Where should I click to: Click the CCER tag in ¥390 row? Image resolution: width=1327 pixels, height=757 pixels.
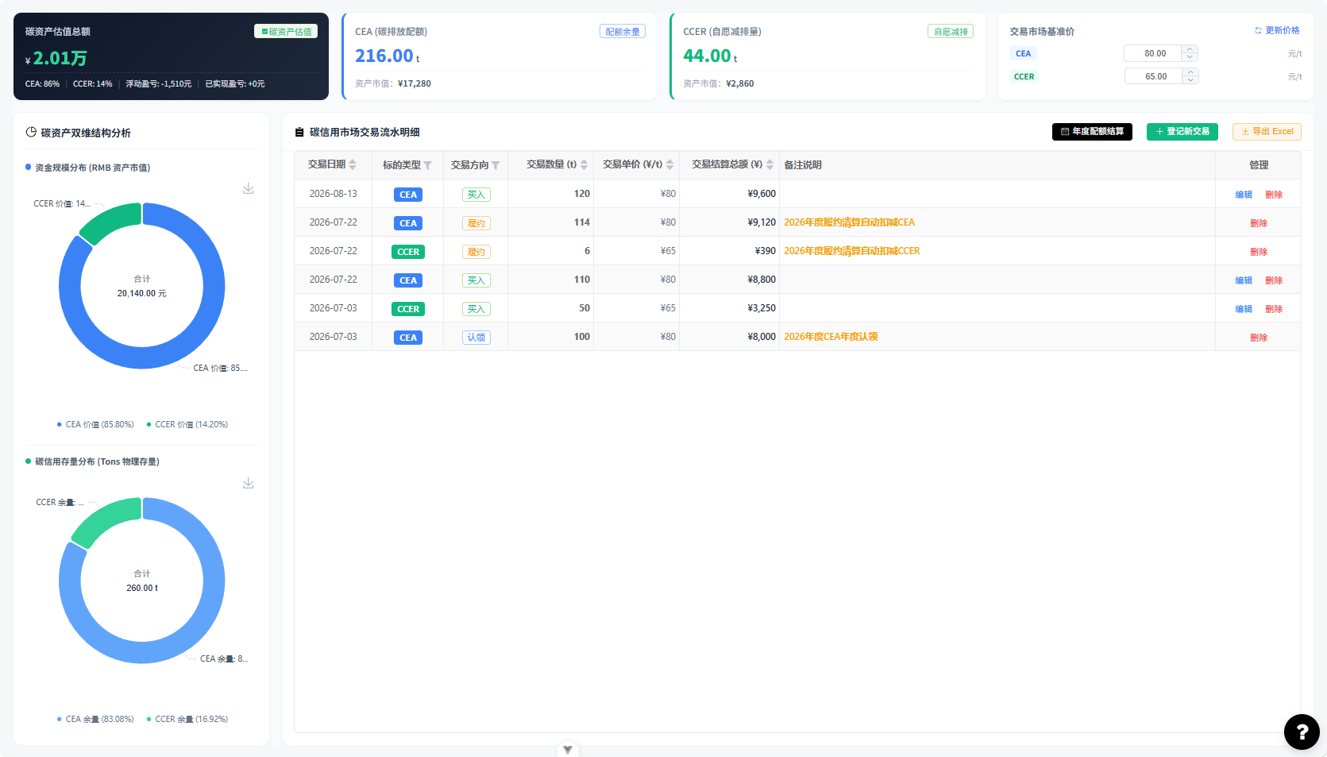coord(408,252)
